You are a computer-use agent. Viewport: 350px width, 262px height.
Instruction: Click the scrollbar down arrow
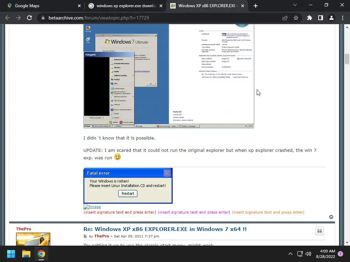pyautogui.click(x=347, y=243)
